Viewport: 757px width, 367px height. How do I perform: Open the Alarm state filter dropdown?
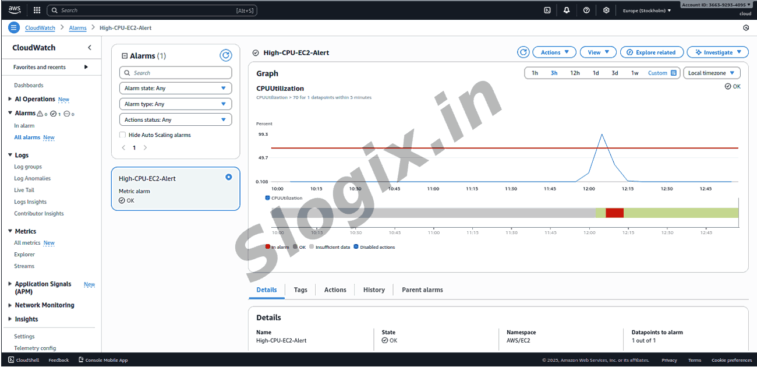(x=175, y=89)
